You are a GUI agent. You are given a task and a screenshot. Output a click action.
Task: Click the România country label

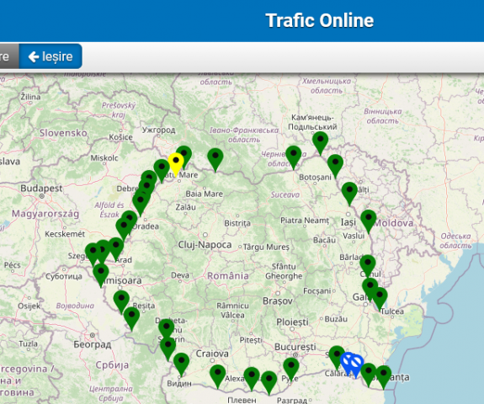point(228,275)
